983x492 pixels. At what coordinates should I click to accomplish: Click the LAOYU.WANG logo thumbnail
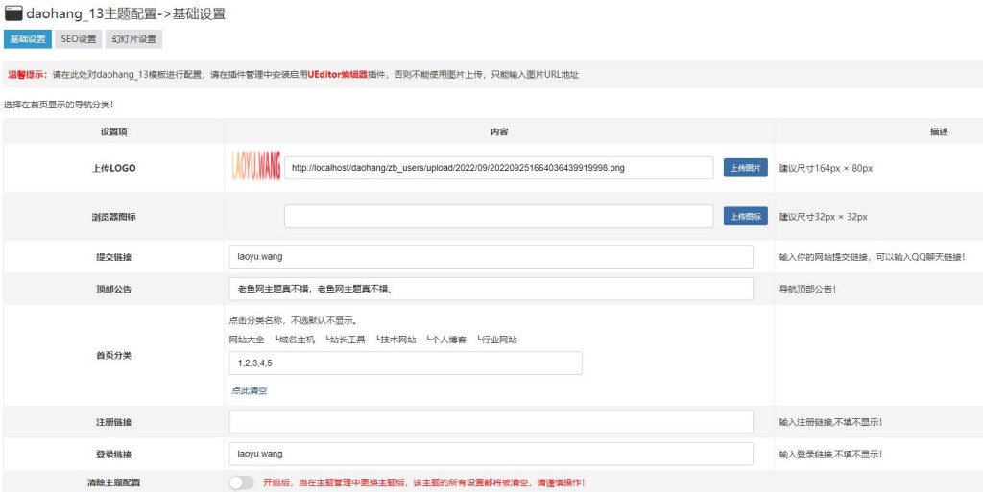(x=256, y=167)
